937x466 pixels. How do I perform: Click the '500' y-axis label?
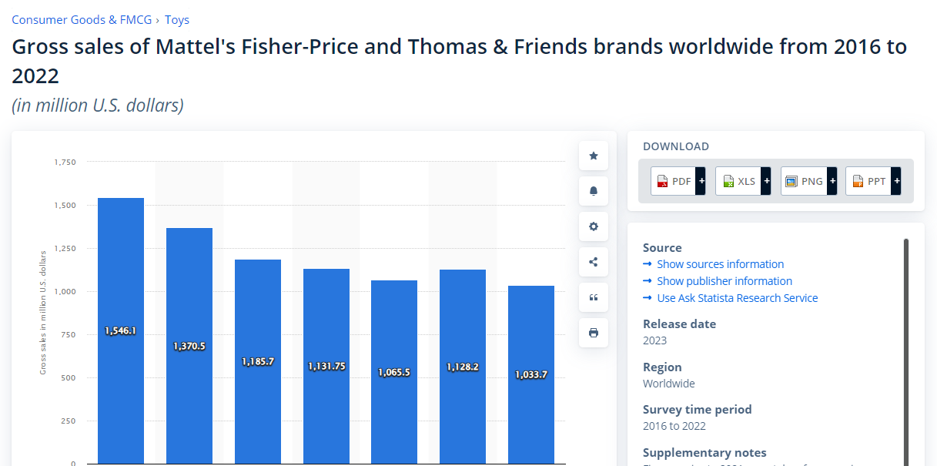[69, 378]
